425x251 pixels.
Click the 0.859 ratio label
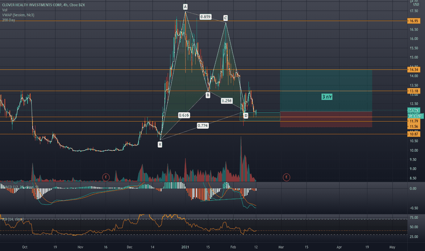205,17
